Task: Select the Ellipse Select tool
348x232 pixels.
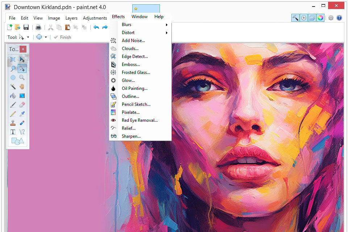Action: (x=13, y=78)
